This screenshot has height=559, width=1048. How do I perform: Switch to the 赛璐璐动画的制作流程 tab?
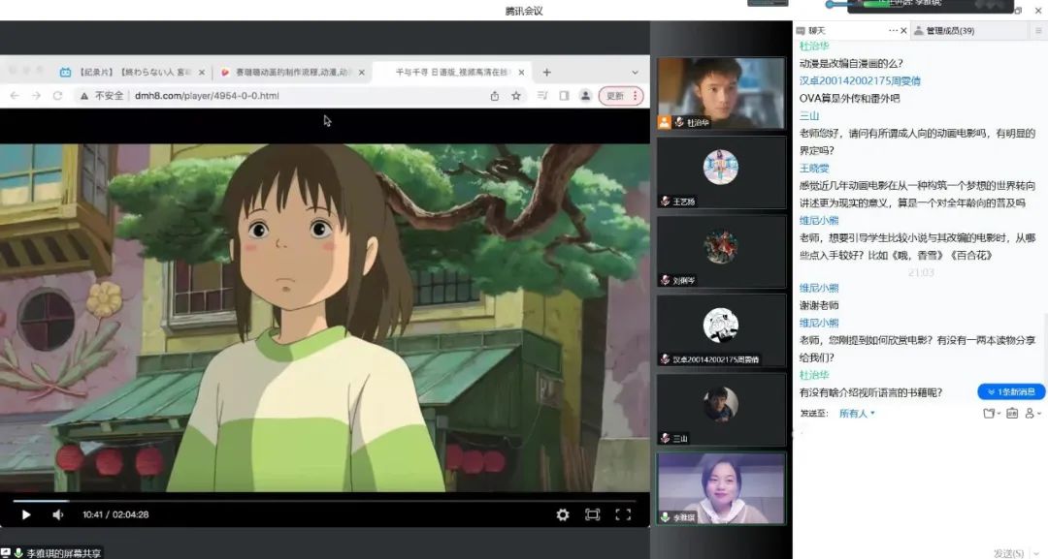[287, 72]
